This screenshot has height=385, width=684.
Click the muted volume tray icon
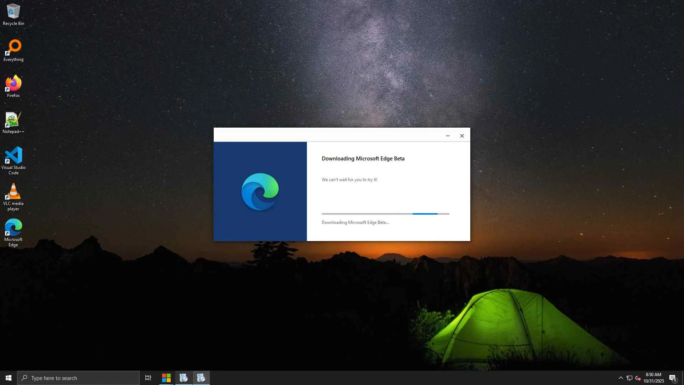[x=638, y=378]
